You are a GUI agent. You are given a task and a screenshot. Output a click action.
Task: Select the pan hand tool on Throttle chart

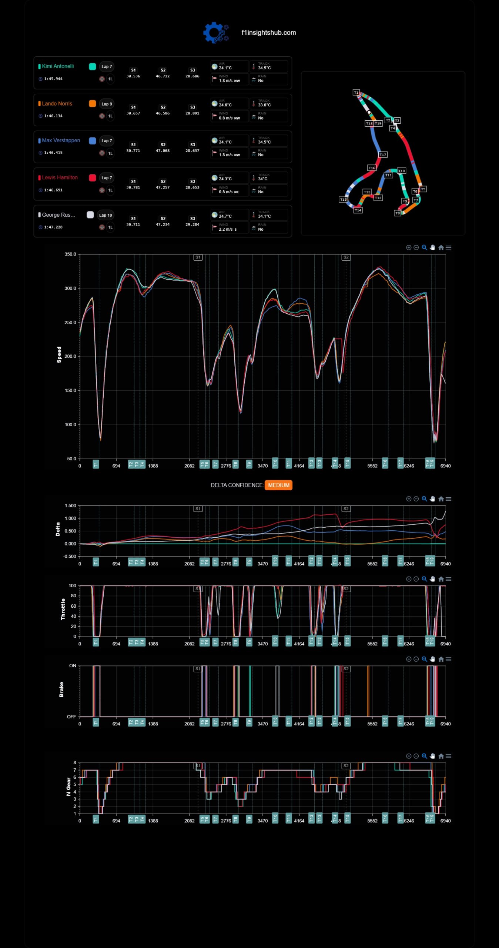pos(432,579)
